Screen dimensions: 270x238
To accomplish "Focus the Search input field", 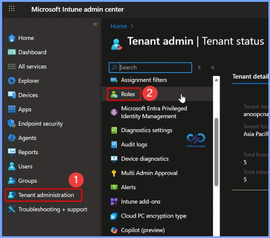I will pos(150,68).
